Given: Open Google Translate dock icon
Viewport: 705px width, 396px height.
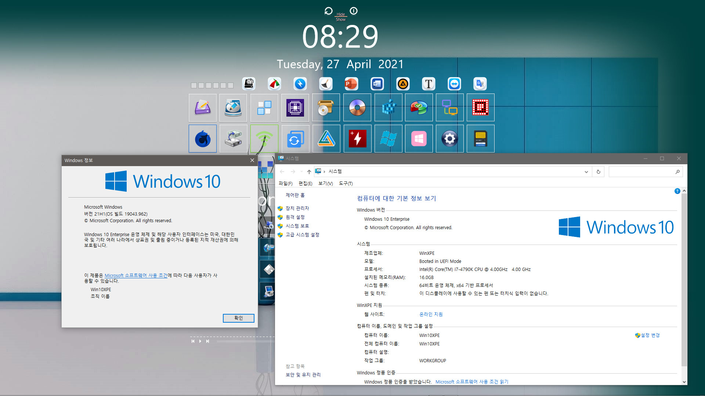Looking at the screenshot, I should click(480, 84).
